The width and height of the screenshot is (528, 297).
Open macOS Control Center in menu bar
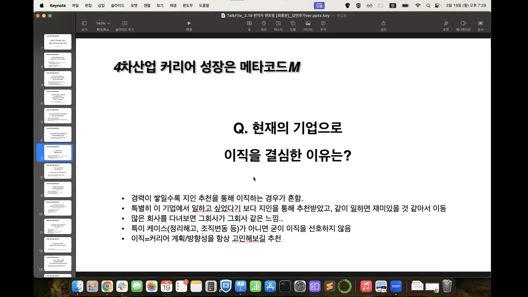coord(437,5)
